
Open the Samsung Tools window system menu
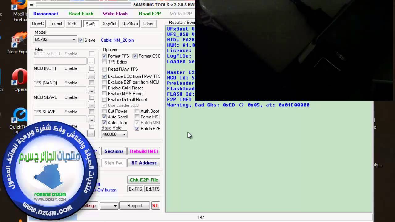[32, 5]
